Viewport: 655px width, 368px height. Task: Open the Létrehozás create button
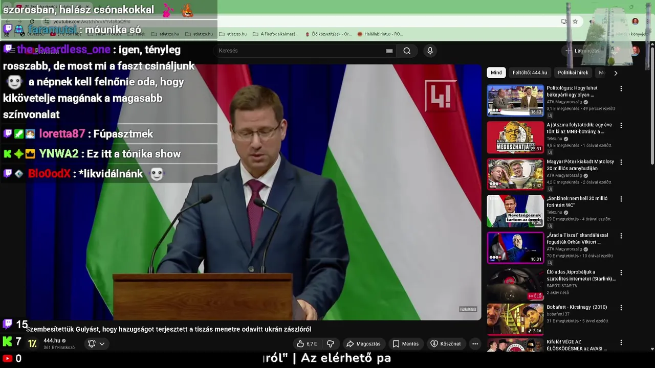pos(582,51)
